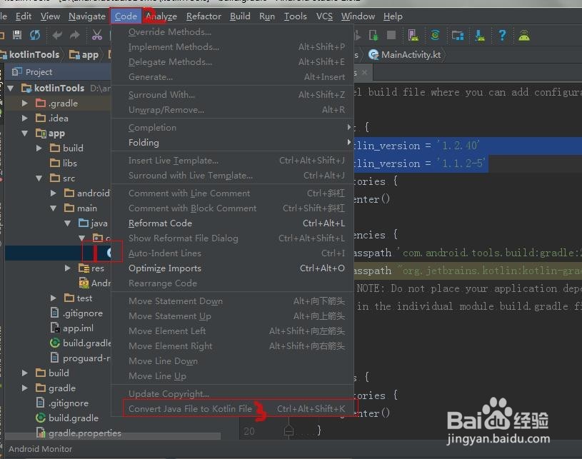582x459 pixels.
Task: Click the Cut scissors icon
Action: 97,35
